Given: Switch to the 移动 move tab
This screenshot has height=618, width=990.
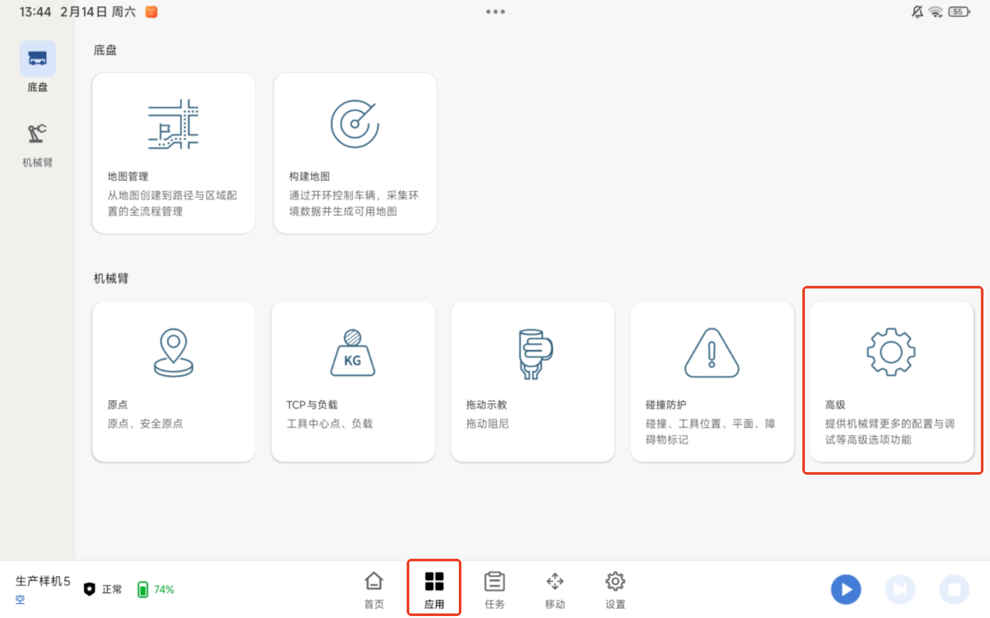Looking at the screenshot, I should click(555, 589).
